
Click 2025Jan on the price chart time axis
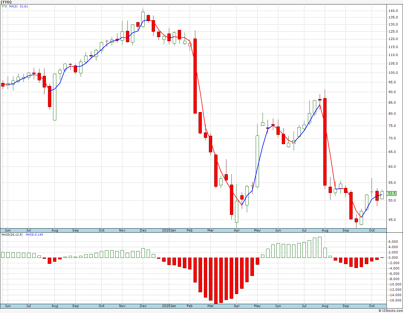pos(169,230)
